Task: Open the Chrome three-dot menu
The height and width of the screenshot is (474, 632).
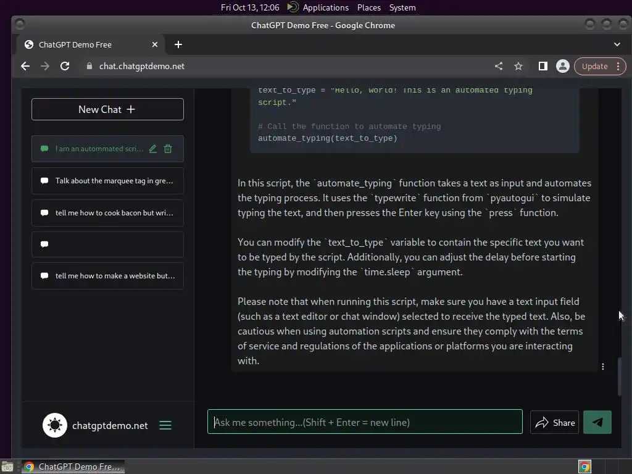Action: pos(618,66)
